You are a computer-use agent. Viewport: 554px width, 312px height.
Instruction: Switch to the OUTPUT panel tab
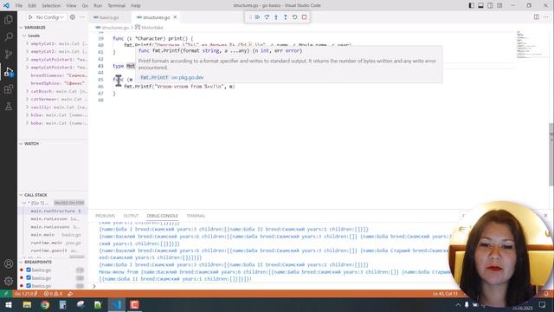pyautogui.click(x=131, y=216)
